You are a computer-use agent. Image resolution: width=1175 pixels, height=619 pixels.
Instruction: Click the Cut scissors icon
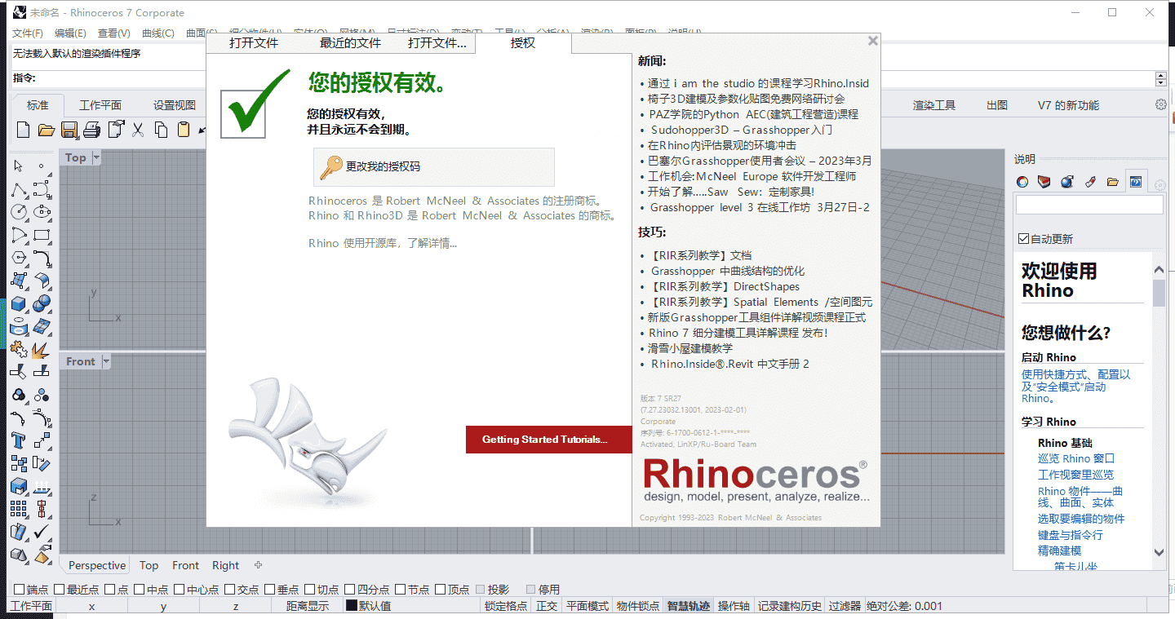tap(138, 129)
